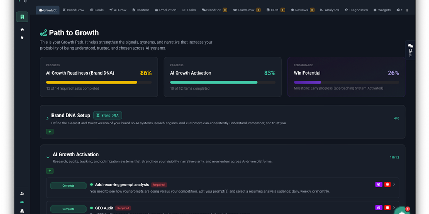
Task: Click the Required badge on GEO Audit
Action: (x=123, y=208)
